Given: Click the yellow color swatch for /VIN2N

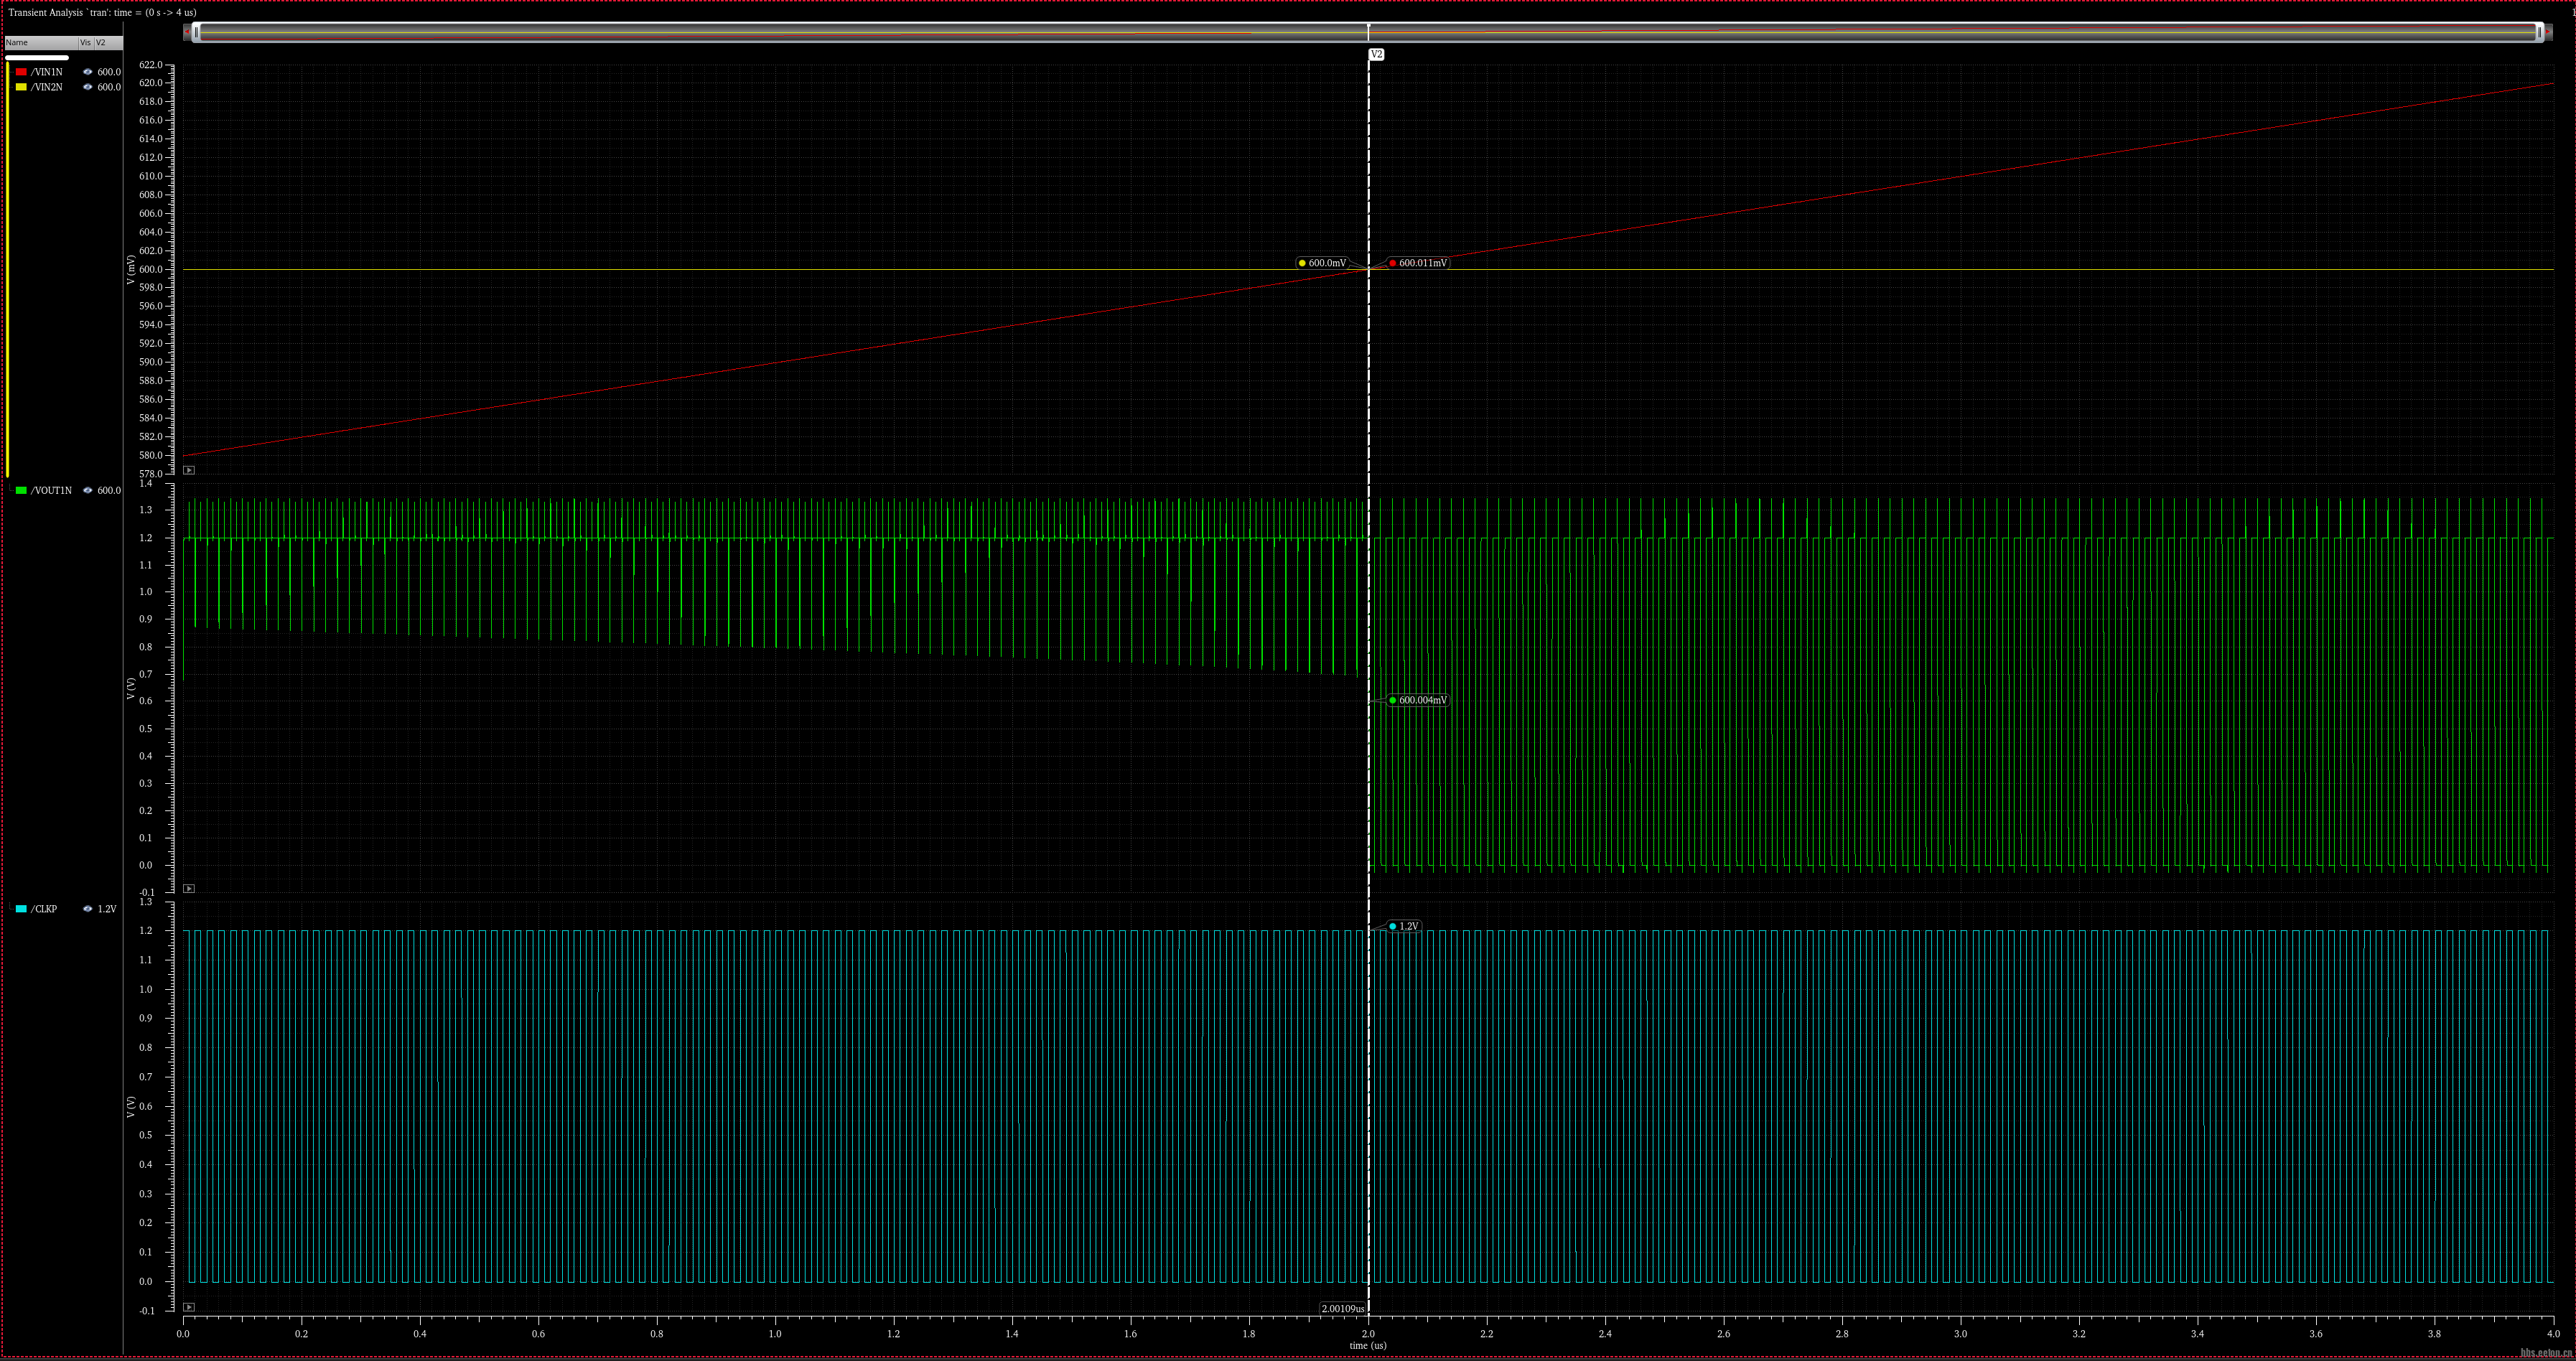Looking at the screenshot, I should (x=21, y=87).
